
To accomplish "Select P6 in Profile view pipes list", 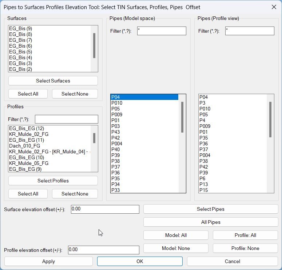I will [233, 178].
